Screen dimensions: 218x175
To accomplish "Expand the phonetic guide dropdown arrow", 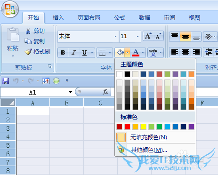I will 161,53.
